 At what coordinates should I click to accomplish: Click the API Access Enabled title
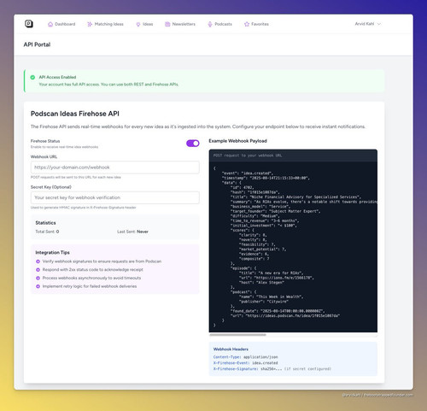57,77
